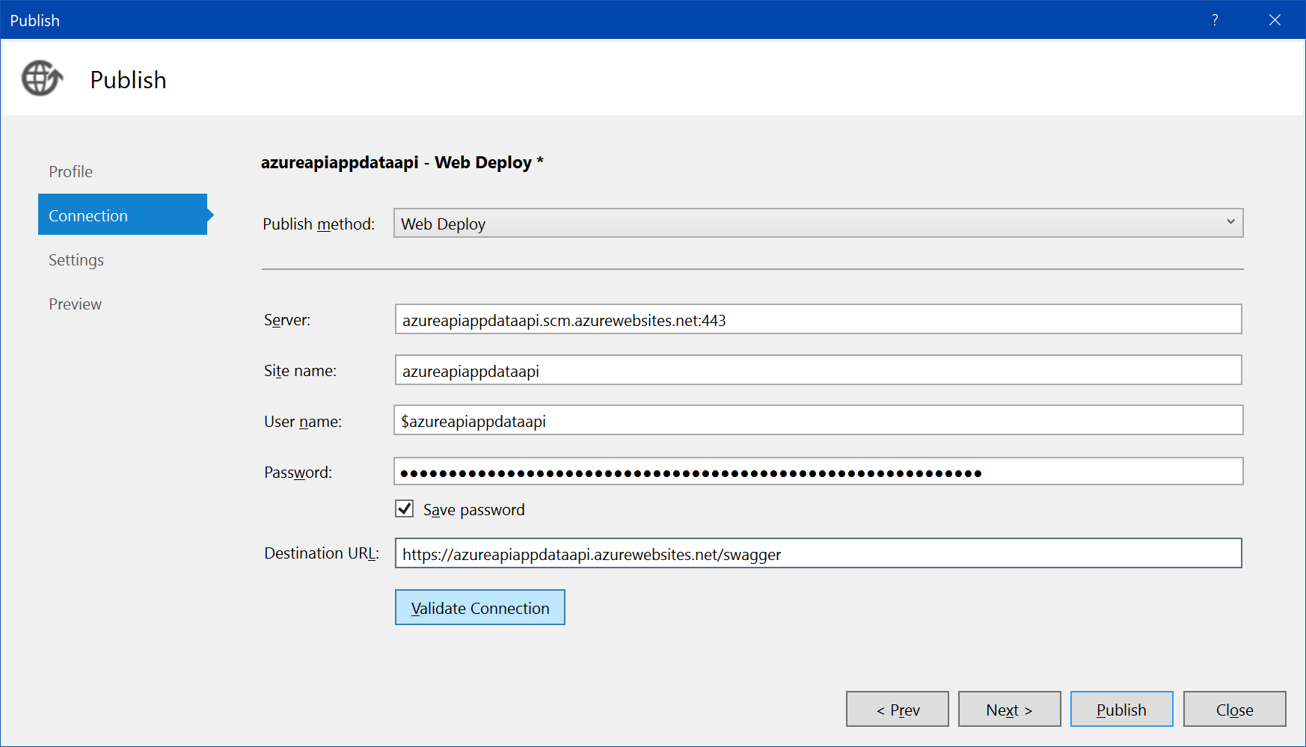Image resolution: width=1306 pixels, height=747 pixels.
Task: Open the Preview step
Action: (76, 304)
